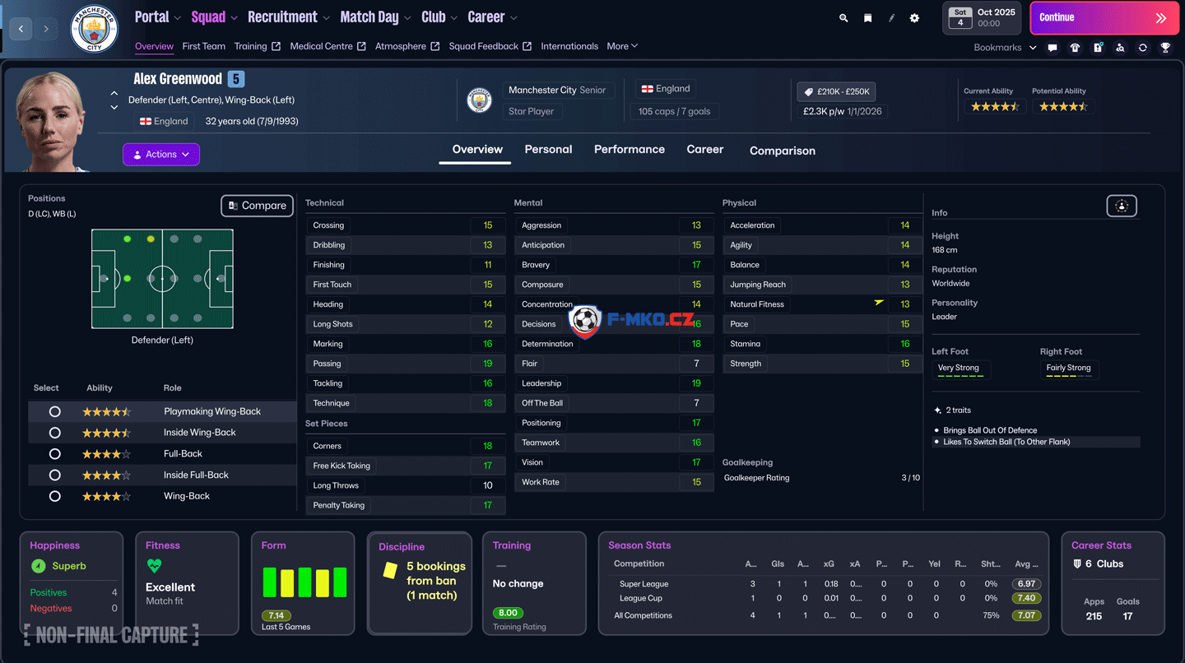Click the circular refresh arrows icon
The image size is (1185, 663).
1143,48
